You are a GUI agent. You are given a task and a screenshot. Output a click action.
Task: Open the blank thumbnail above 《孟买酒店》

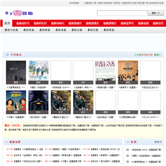(106, 102)
